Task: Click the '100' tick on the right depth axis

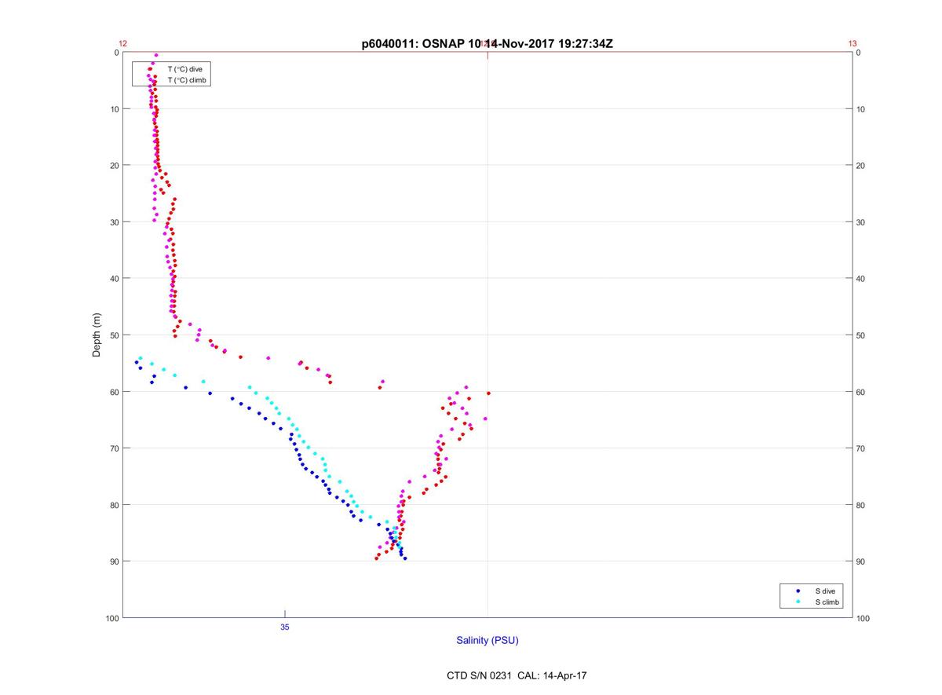Action: point(863,618)
